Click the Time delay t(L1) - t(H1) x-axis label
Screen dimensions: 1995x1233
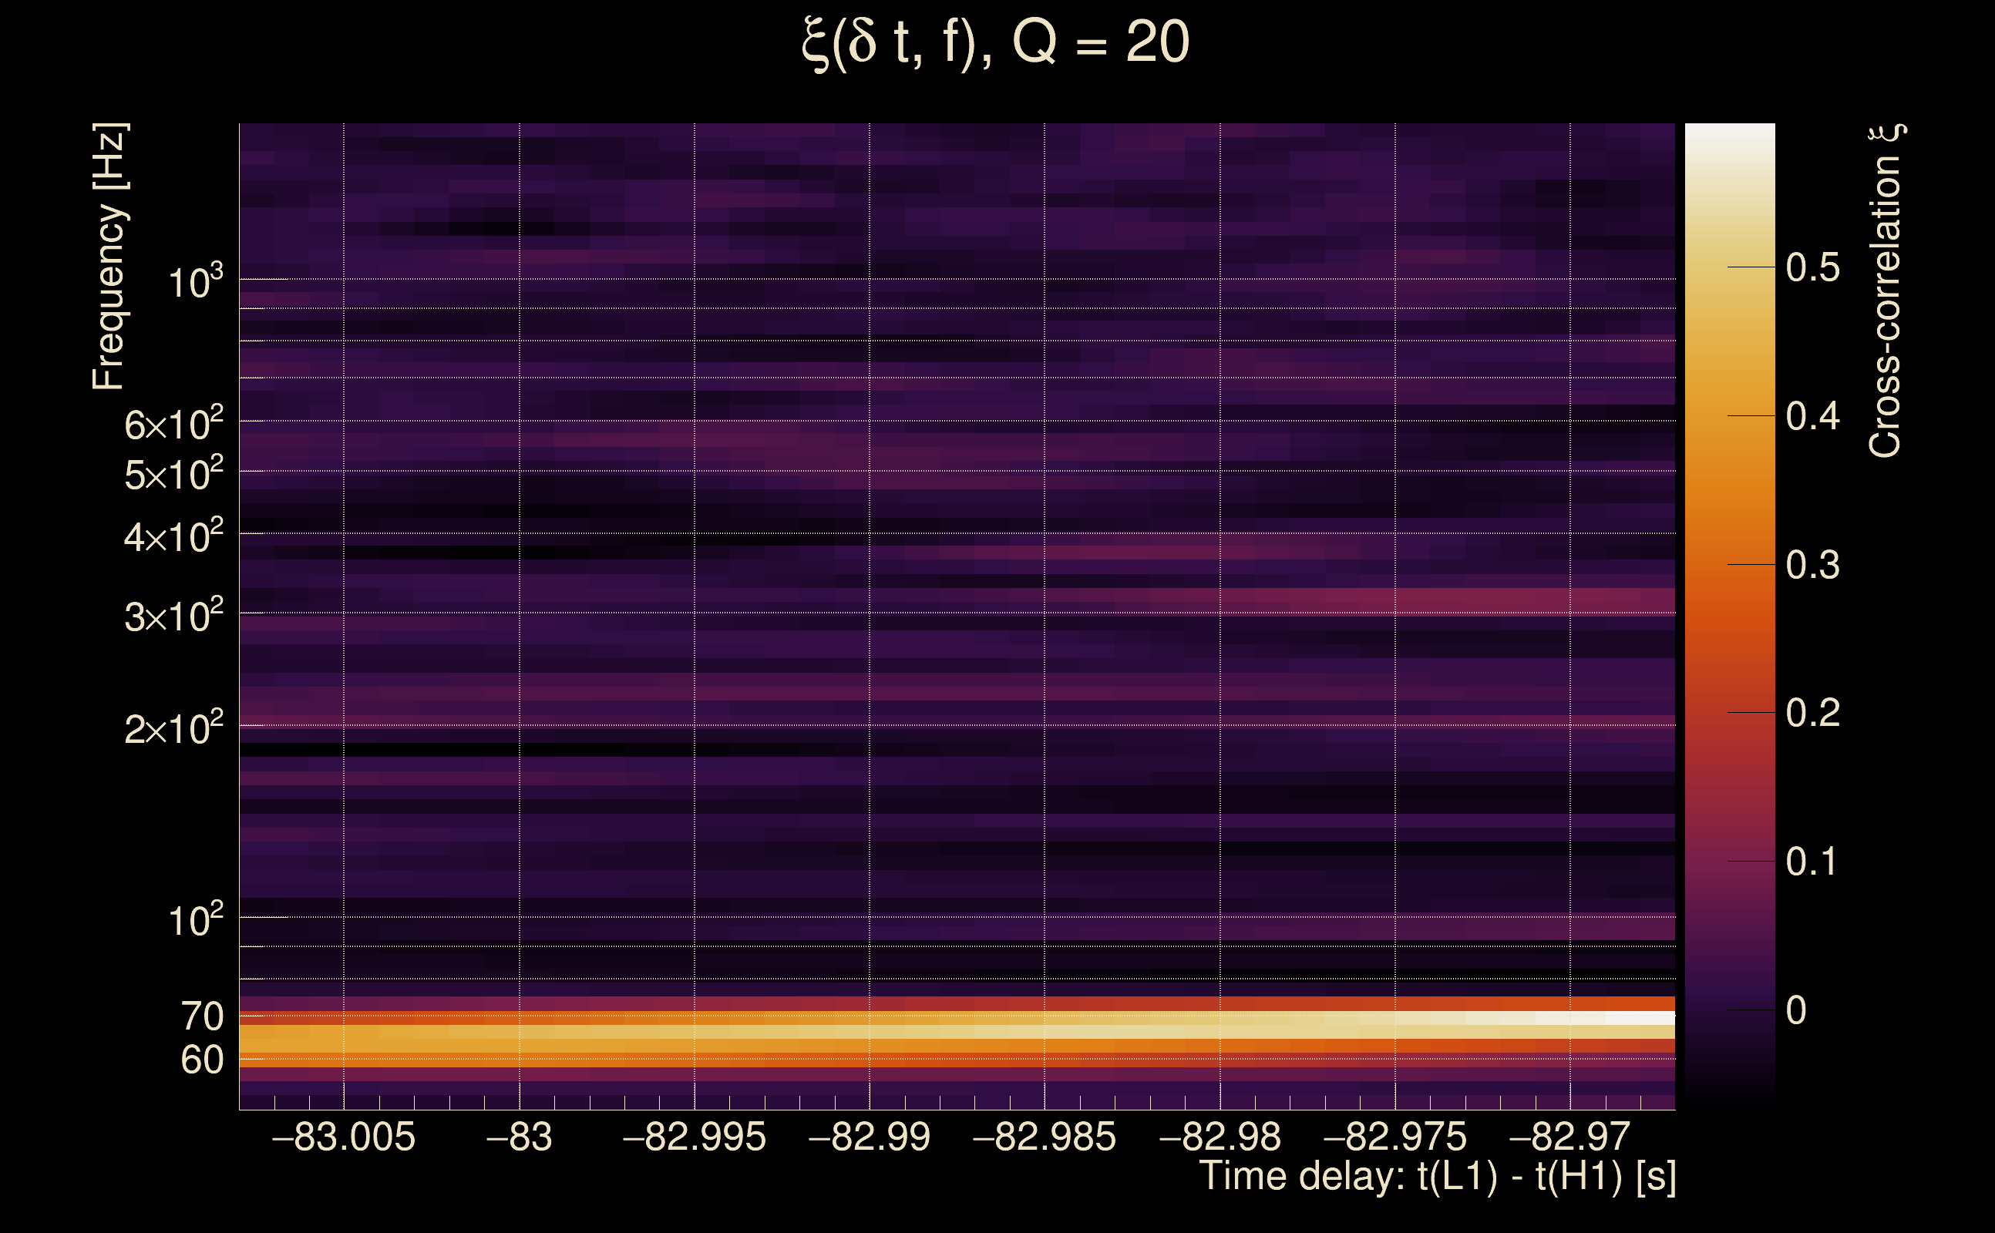[x=1437, y=1176]
